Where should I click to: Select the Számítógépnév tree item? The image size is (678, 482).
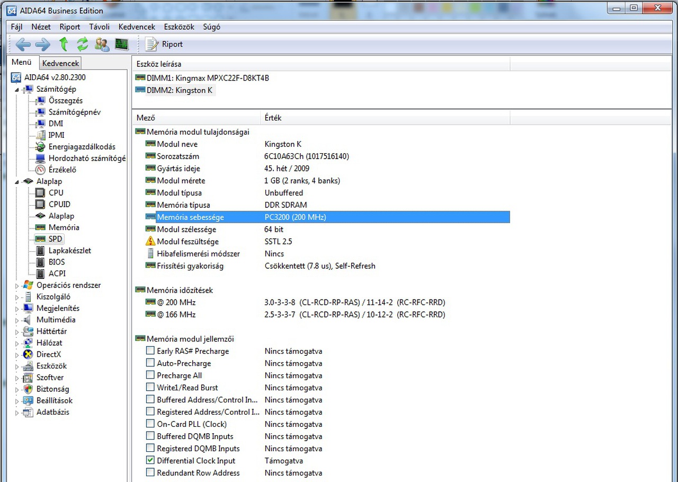tap(74, 112)
